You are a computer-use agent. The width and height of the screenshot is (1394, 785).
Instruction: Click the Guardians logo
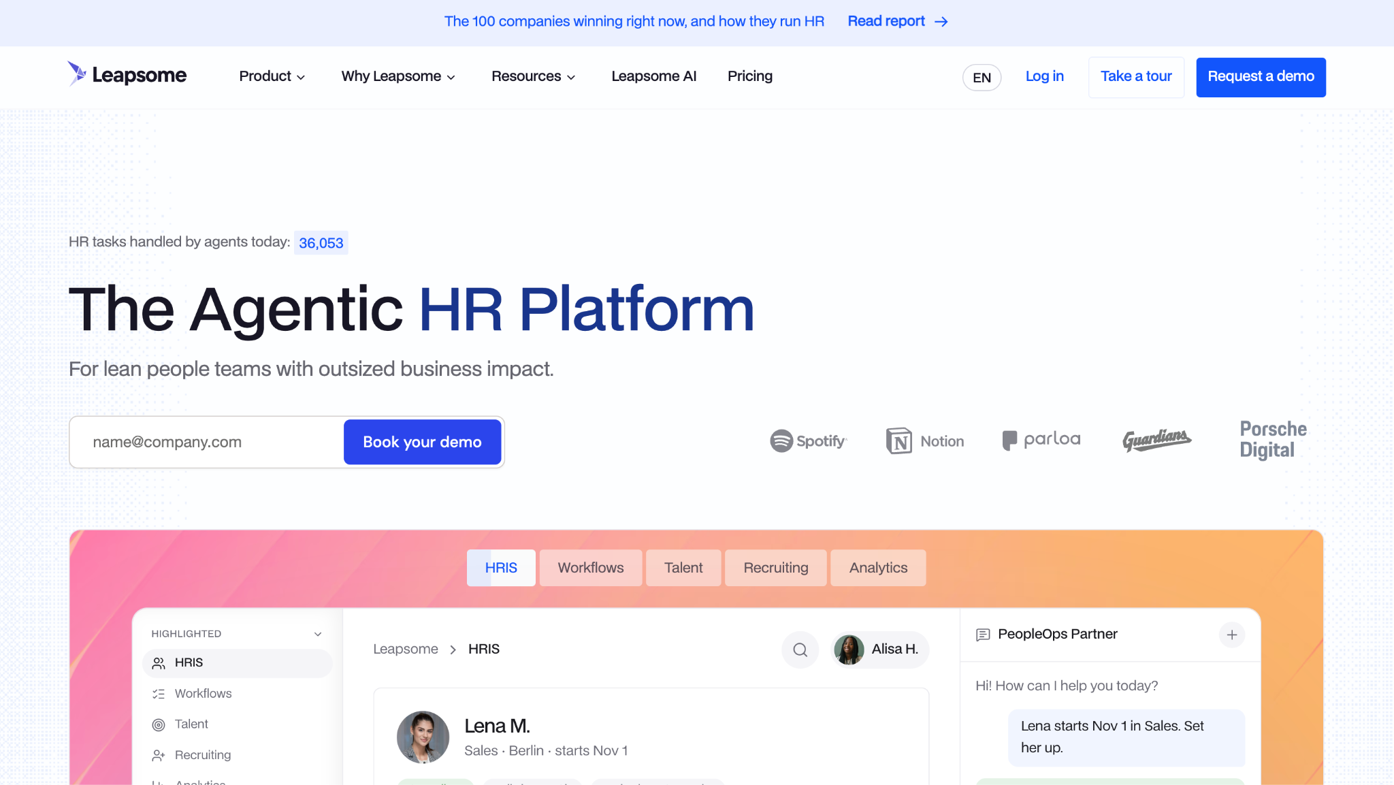coord(1156,440)
